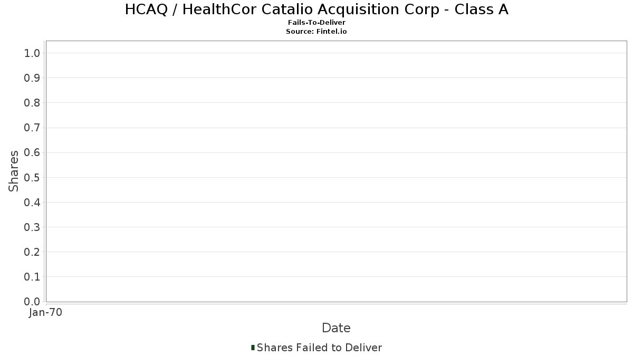The height and width of the screenshot is (356, 633).
Task: Click the 0.3 y-axis tick label
Action: click(x=32, y=227)
